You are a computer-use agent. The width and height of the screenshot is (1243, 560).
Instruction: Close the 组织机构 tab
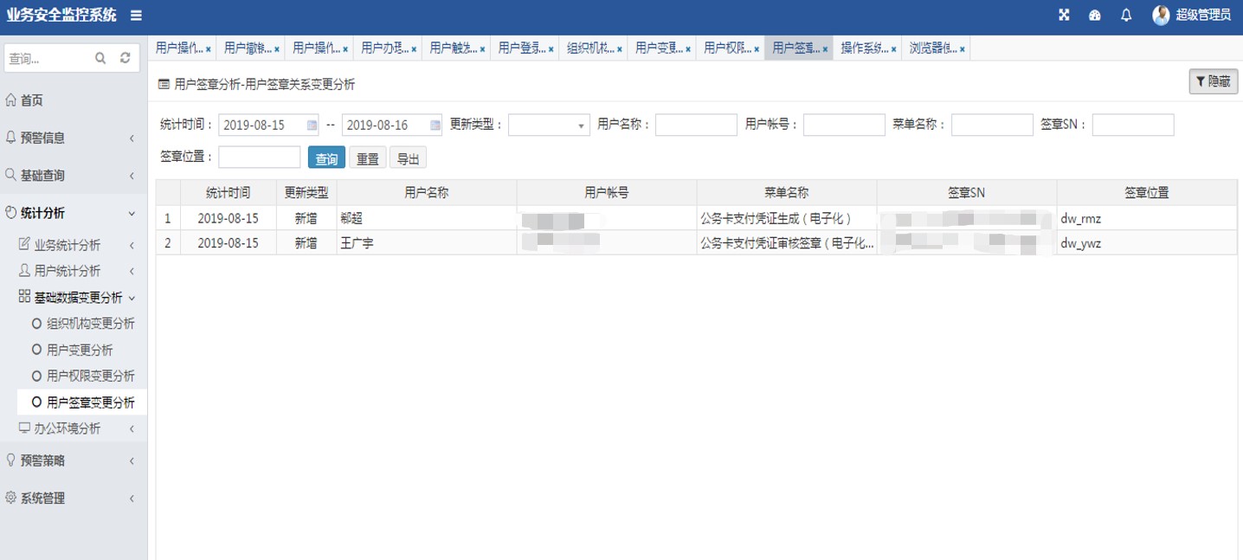click(620, 49)
